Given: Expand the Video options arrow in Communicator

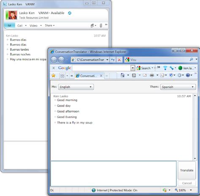Looking at the screenshot, I should pos(41,26).
